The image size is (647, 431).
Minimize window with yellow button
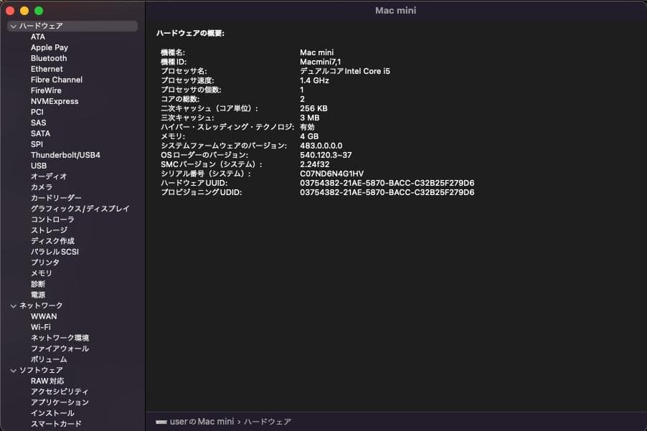pos(24,11)
